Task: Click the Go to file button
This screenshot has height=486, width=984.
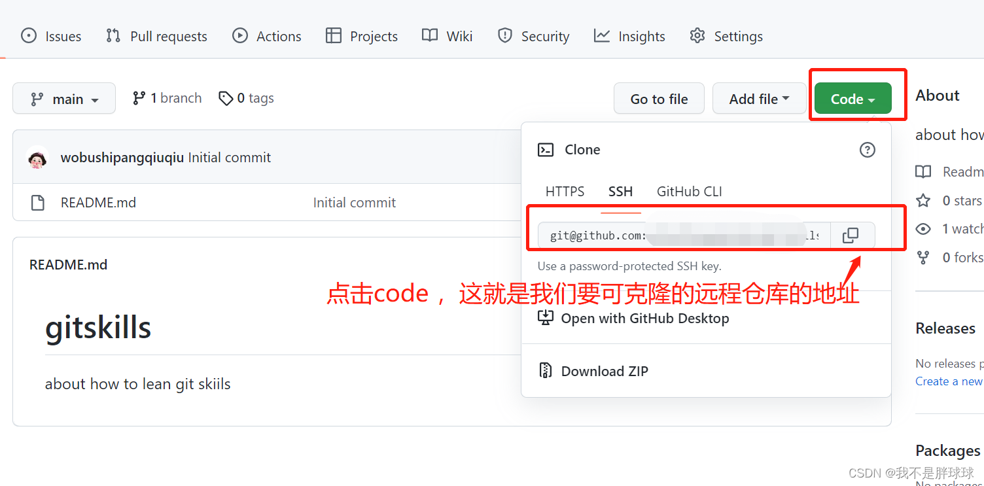Action: click(x=659, y=99)
